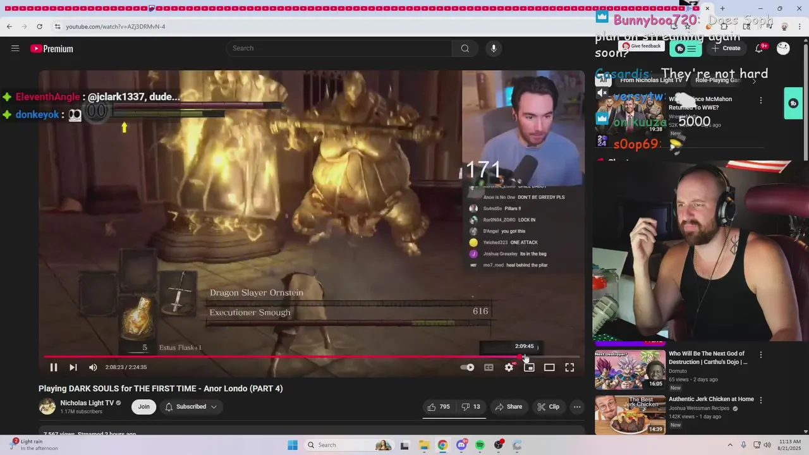Open Spotify from the taskbar
The width and height of the screenshot is (809, 455).
click(x=480, y=445)
